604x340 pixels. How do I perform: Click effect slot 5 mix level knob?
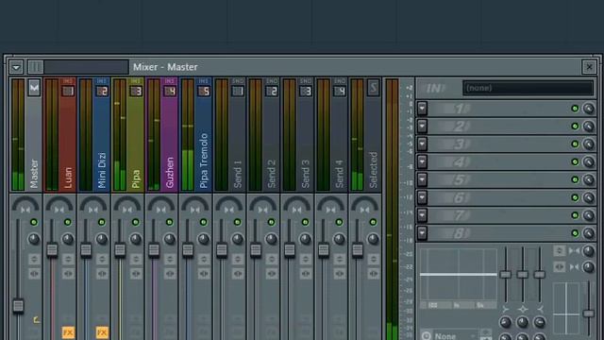588,179
